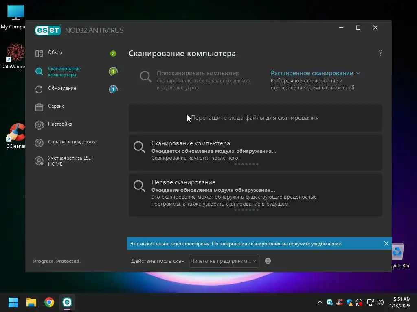Click the badge 1 beside Сканирование компьютера
The width and height of the screenshot is (417, 312).
(113, 71)
